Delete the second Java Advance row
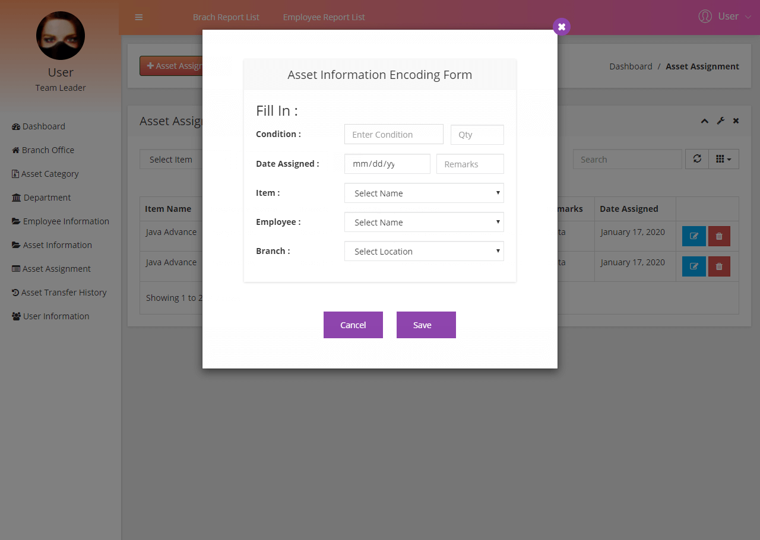This screenshot has width=760, height=540. tap(719, 266)
